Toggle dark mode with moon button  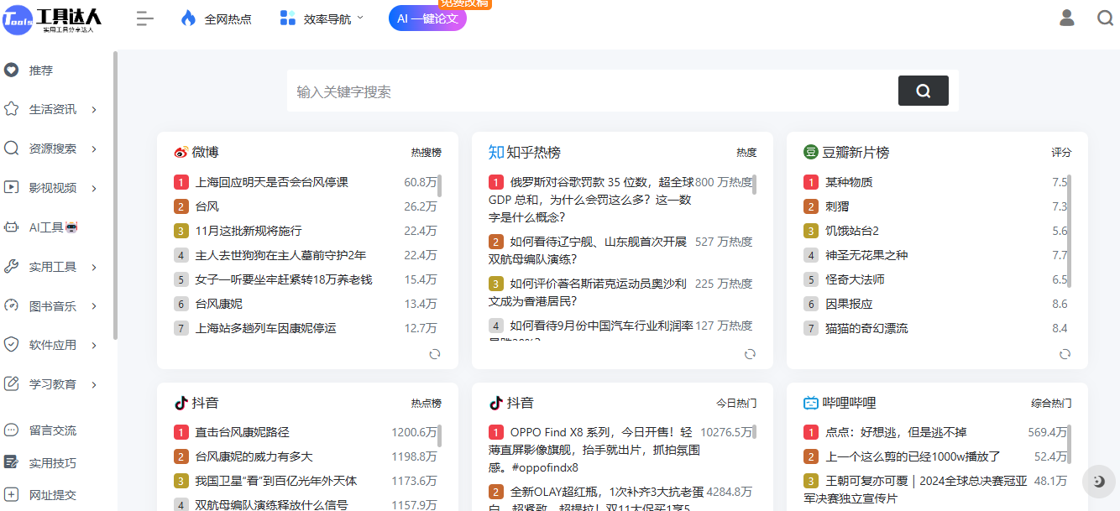(1099, 482)
